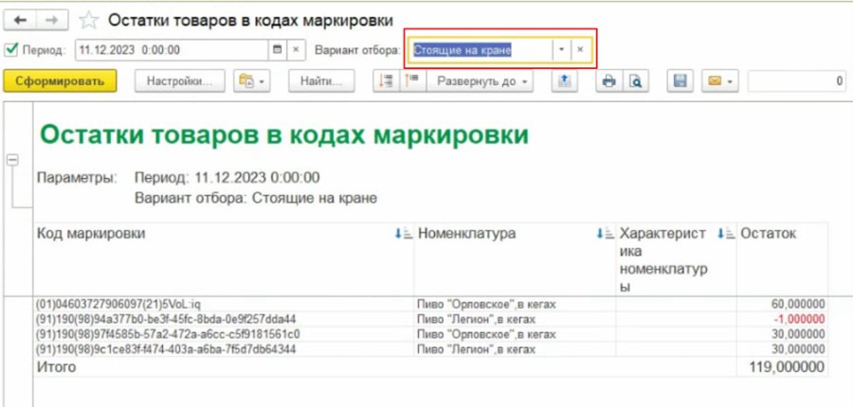The width and height of the screenshot is (853, 407).
Task: Select code ending 0e9f257dda44
Action: [x=166, y=319]
